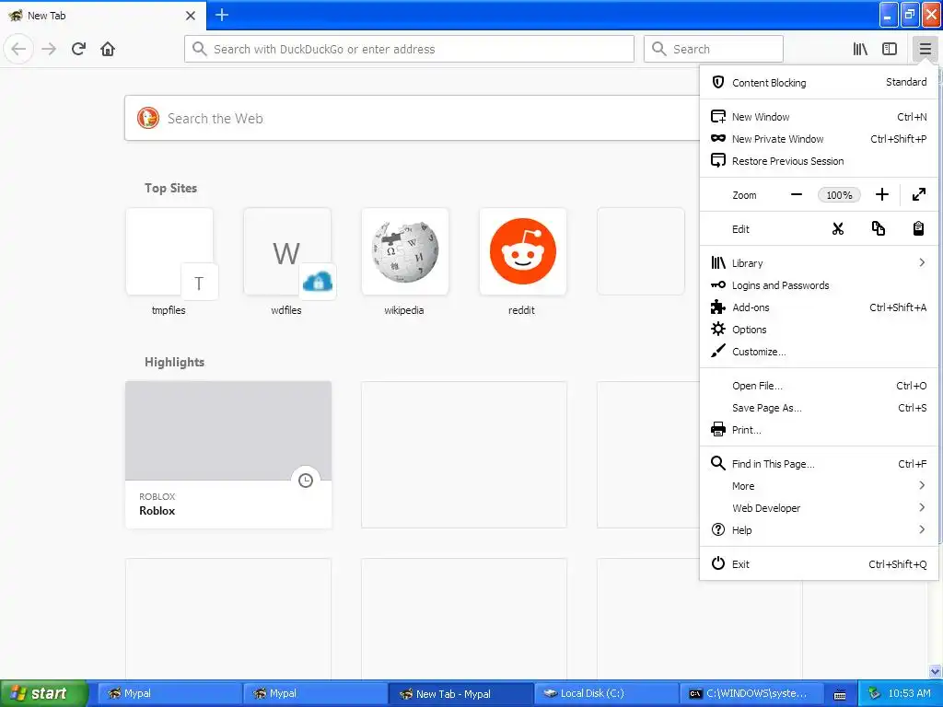Choose Open File... entry

point(819,386)
